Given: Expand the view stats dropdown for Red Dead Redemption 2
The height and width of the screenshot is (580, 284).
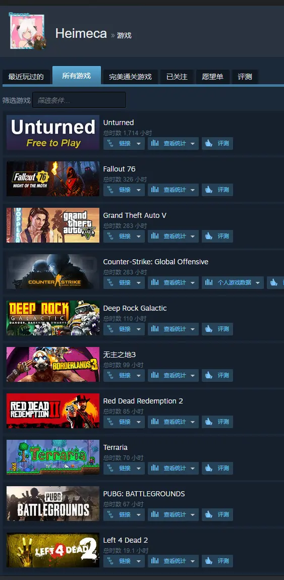Looking at the screenshot, I should tap(193, 422).
